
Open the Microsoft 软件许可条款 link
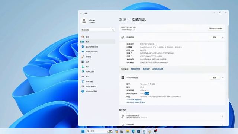click(136, 102)
